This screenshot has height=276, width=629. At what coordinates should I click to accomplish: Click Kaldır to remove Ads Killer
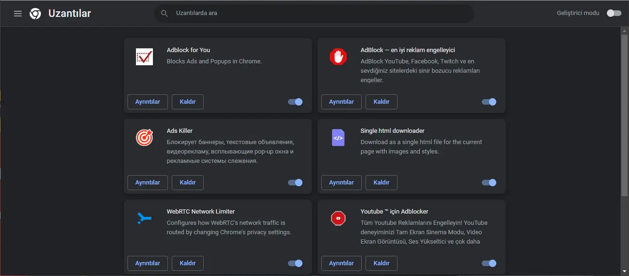[187, 183]
